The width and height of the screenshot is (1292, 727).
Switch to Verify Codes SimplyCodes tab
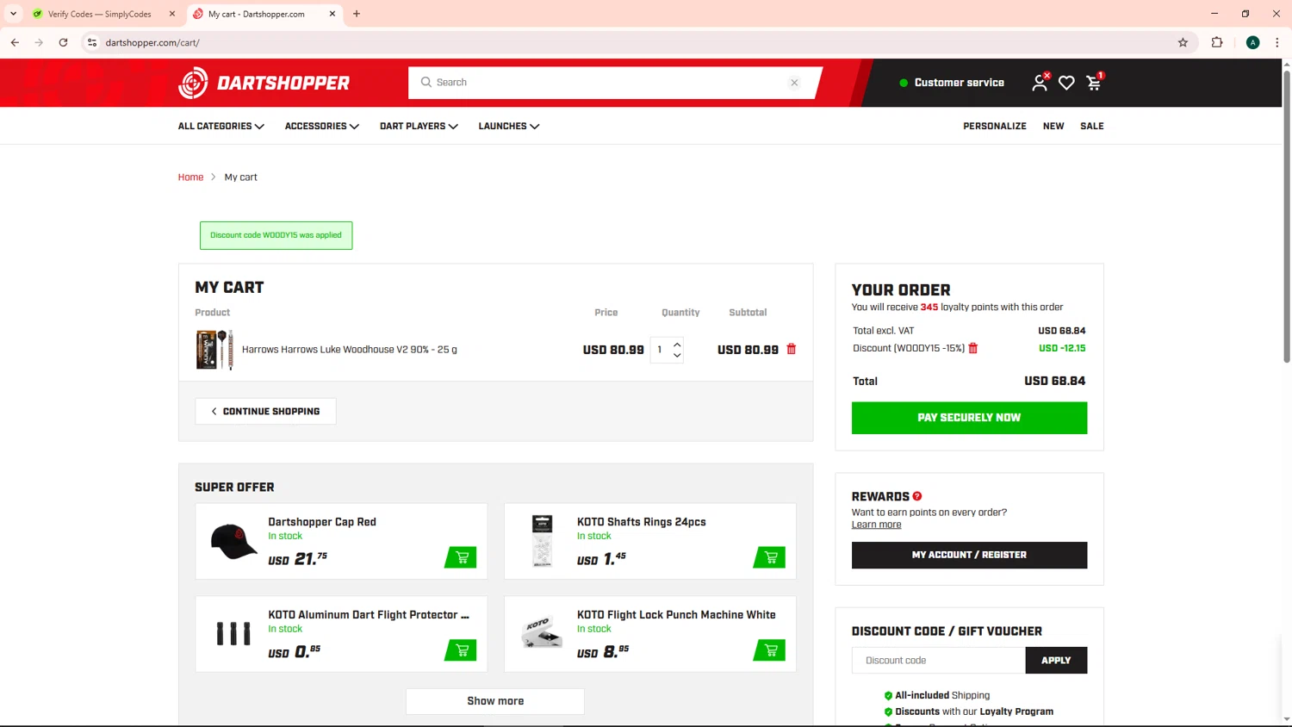(x=99, y=14)
